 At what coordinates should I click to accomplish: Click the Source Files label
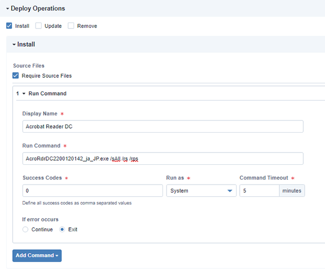[x=28, y=66]
